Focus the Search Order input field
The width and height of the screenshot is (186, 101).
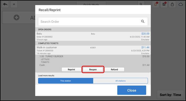[x=93, y=22]
